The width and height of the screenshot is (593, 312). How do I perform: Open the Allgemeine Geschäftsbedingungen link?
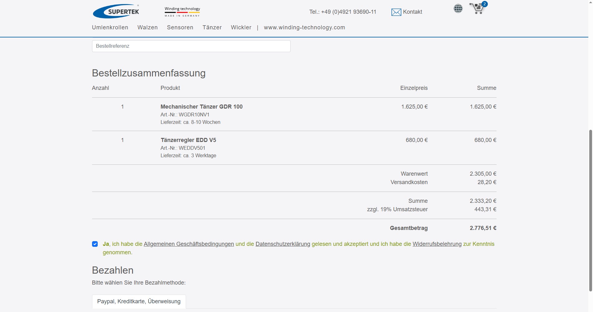point(189,244)
